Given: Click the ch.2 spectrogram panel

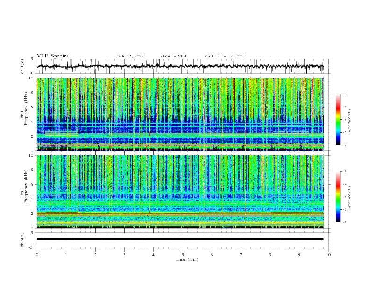Looking at the screenshot, I should click(180, 192).
